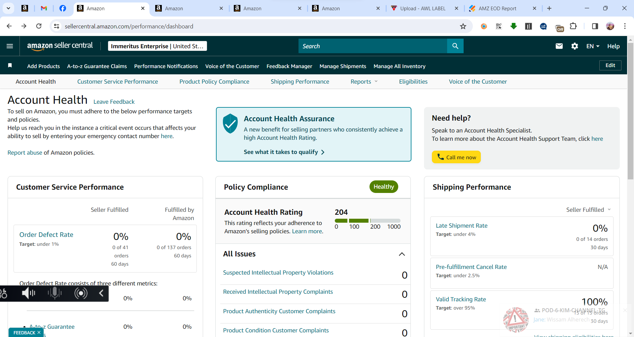This screenshot has width=634, height=337.
Task: View site information icon in address bar
Action: (57, 26)
